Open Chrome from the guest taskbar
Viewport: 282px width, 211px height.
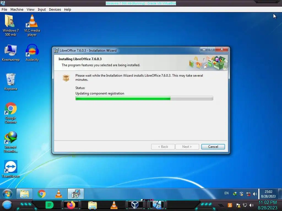point(42,194)
